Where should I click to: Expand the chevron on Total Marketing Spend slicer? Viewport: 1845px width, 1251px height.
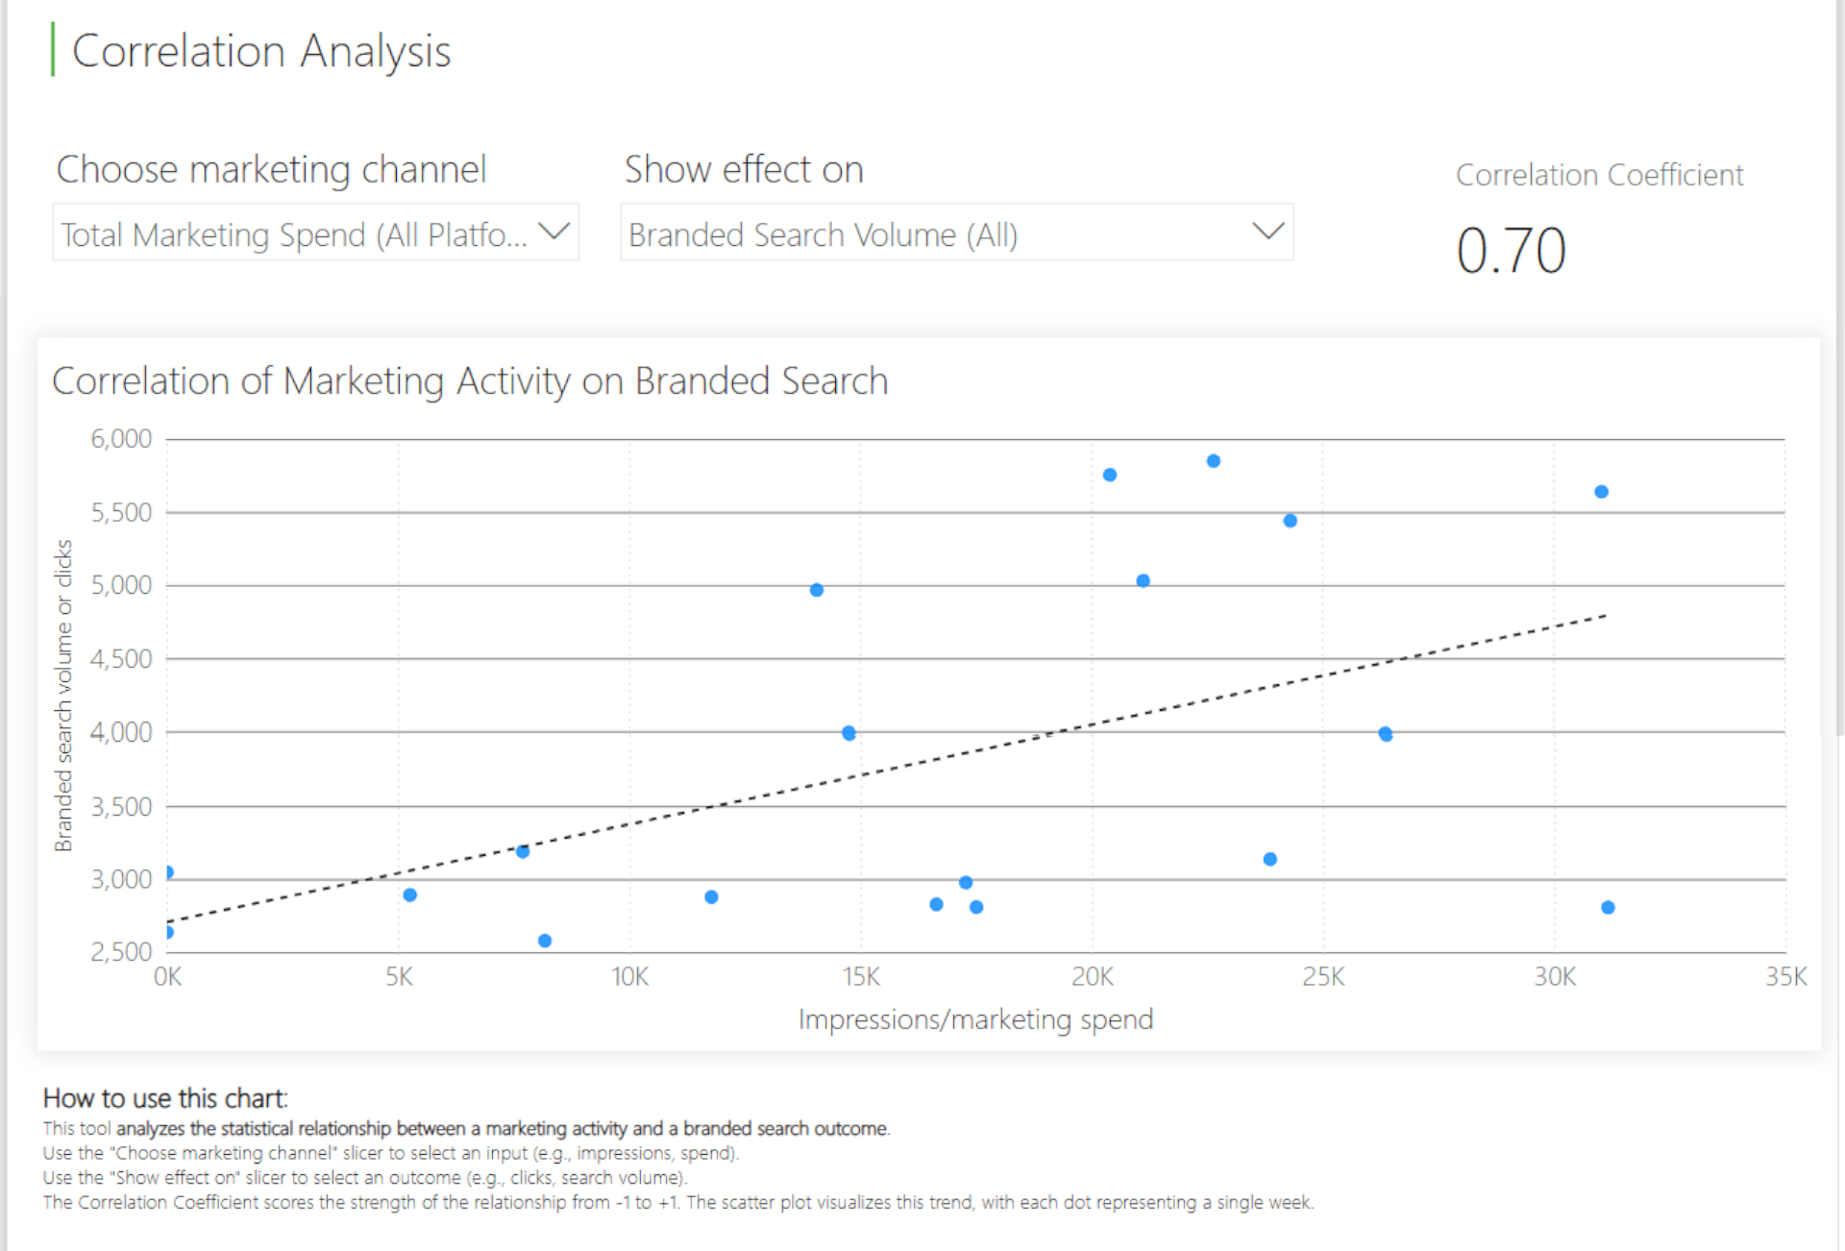pyautogui.click(x=554, y=232)
